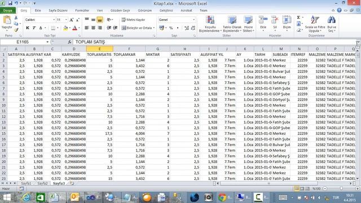Select column E header
The width and height of the screenshot is (361, 203).
coord(99,49)
